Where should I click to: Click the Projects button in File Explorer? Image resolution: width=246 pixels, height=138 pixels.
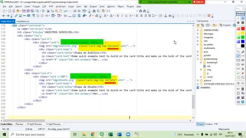tap(225, 25)
